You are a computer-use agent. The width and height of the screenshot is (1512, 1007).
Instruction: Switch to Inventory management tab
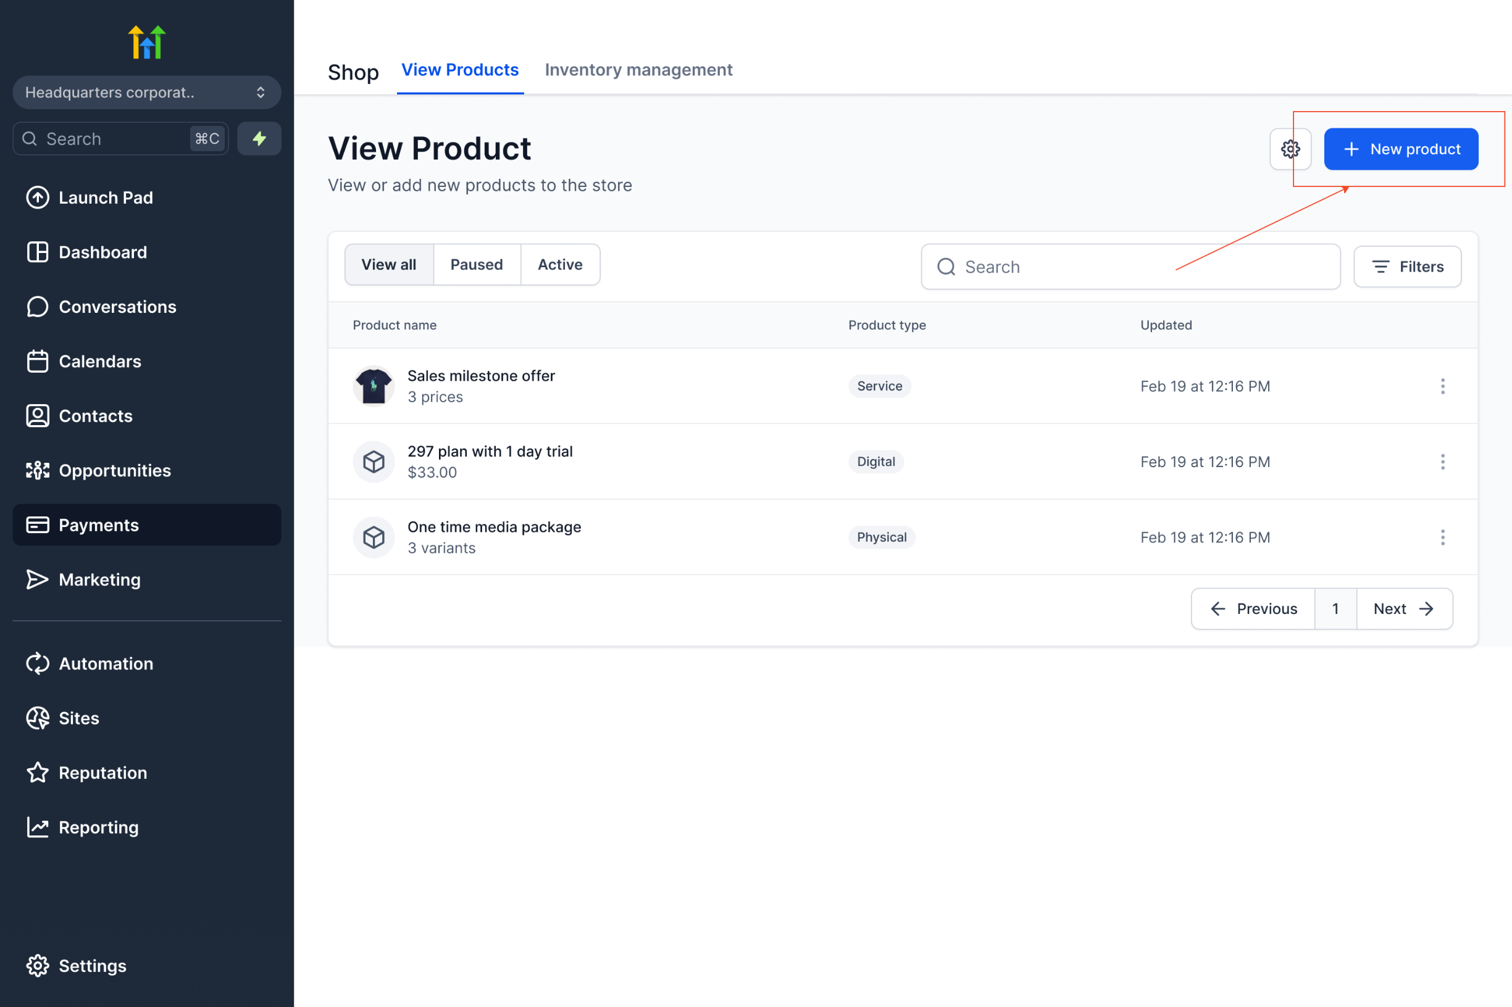[x=638, y=70]
